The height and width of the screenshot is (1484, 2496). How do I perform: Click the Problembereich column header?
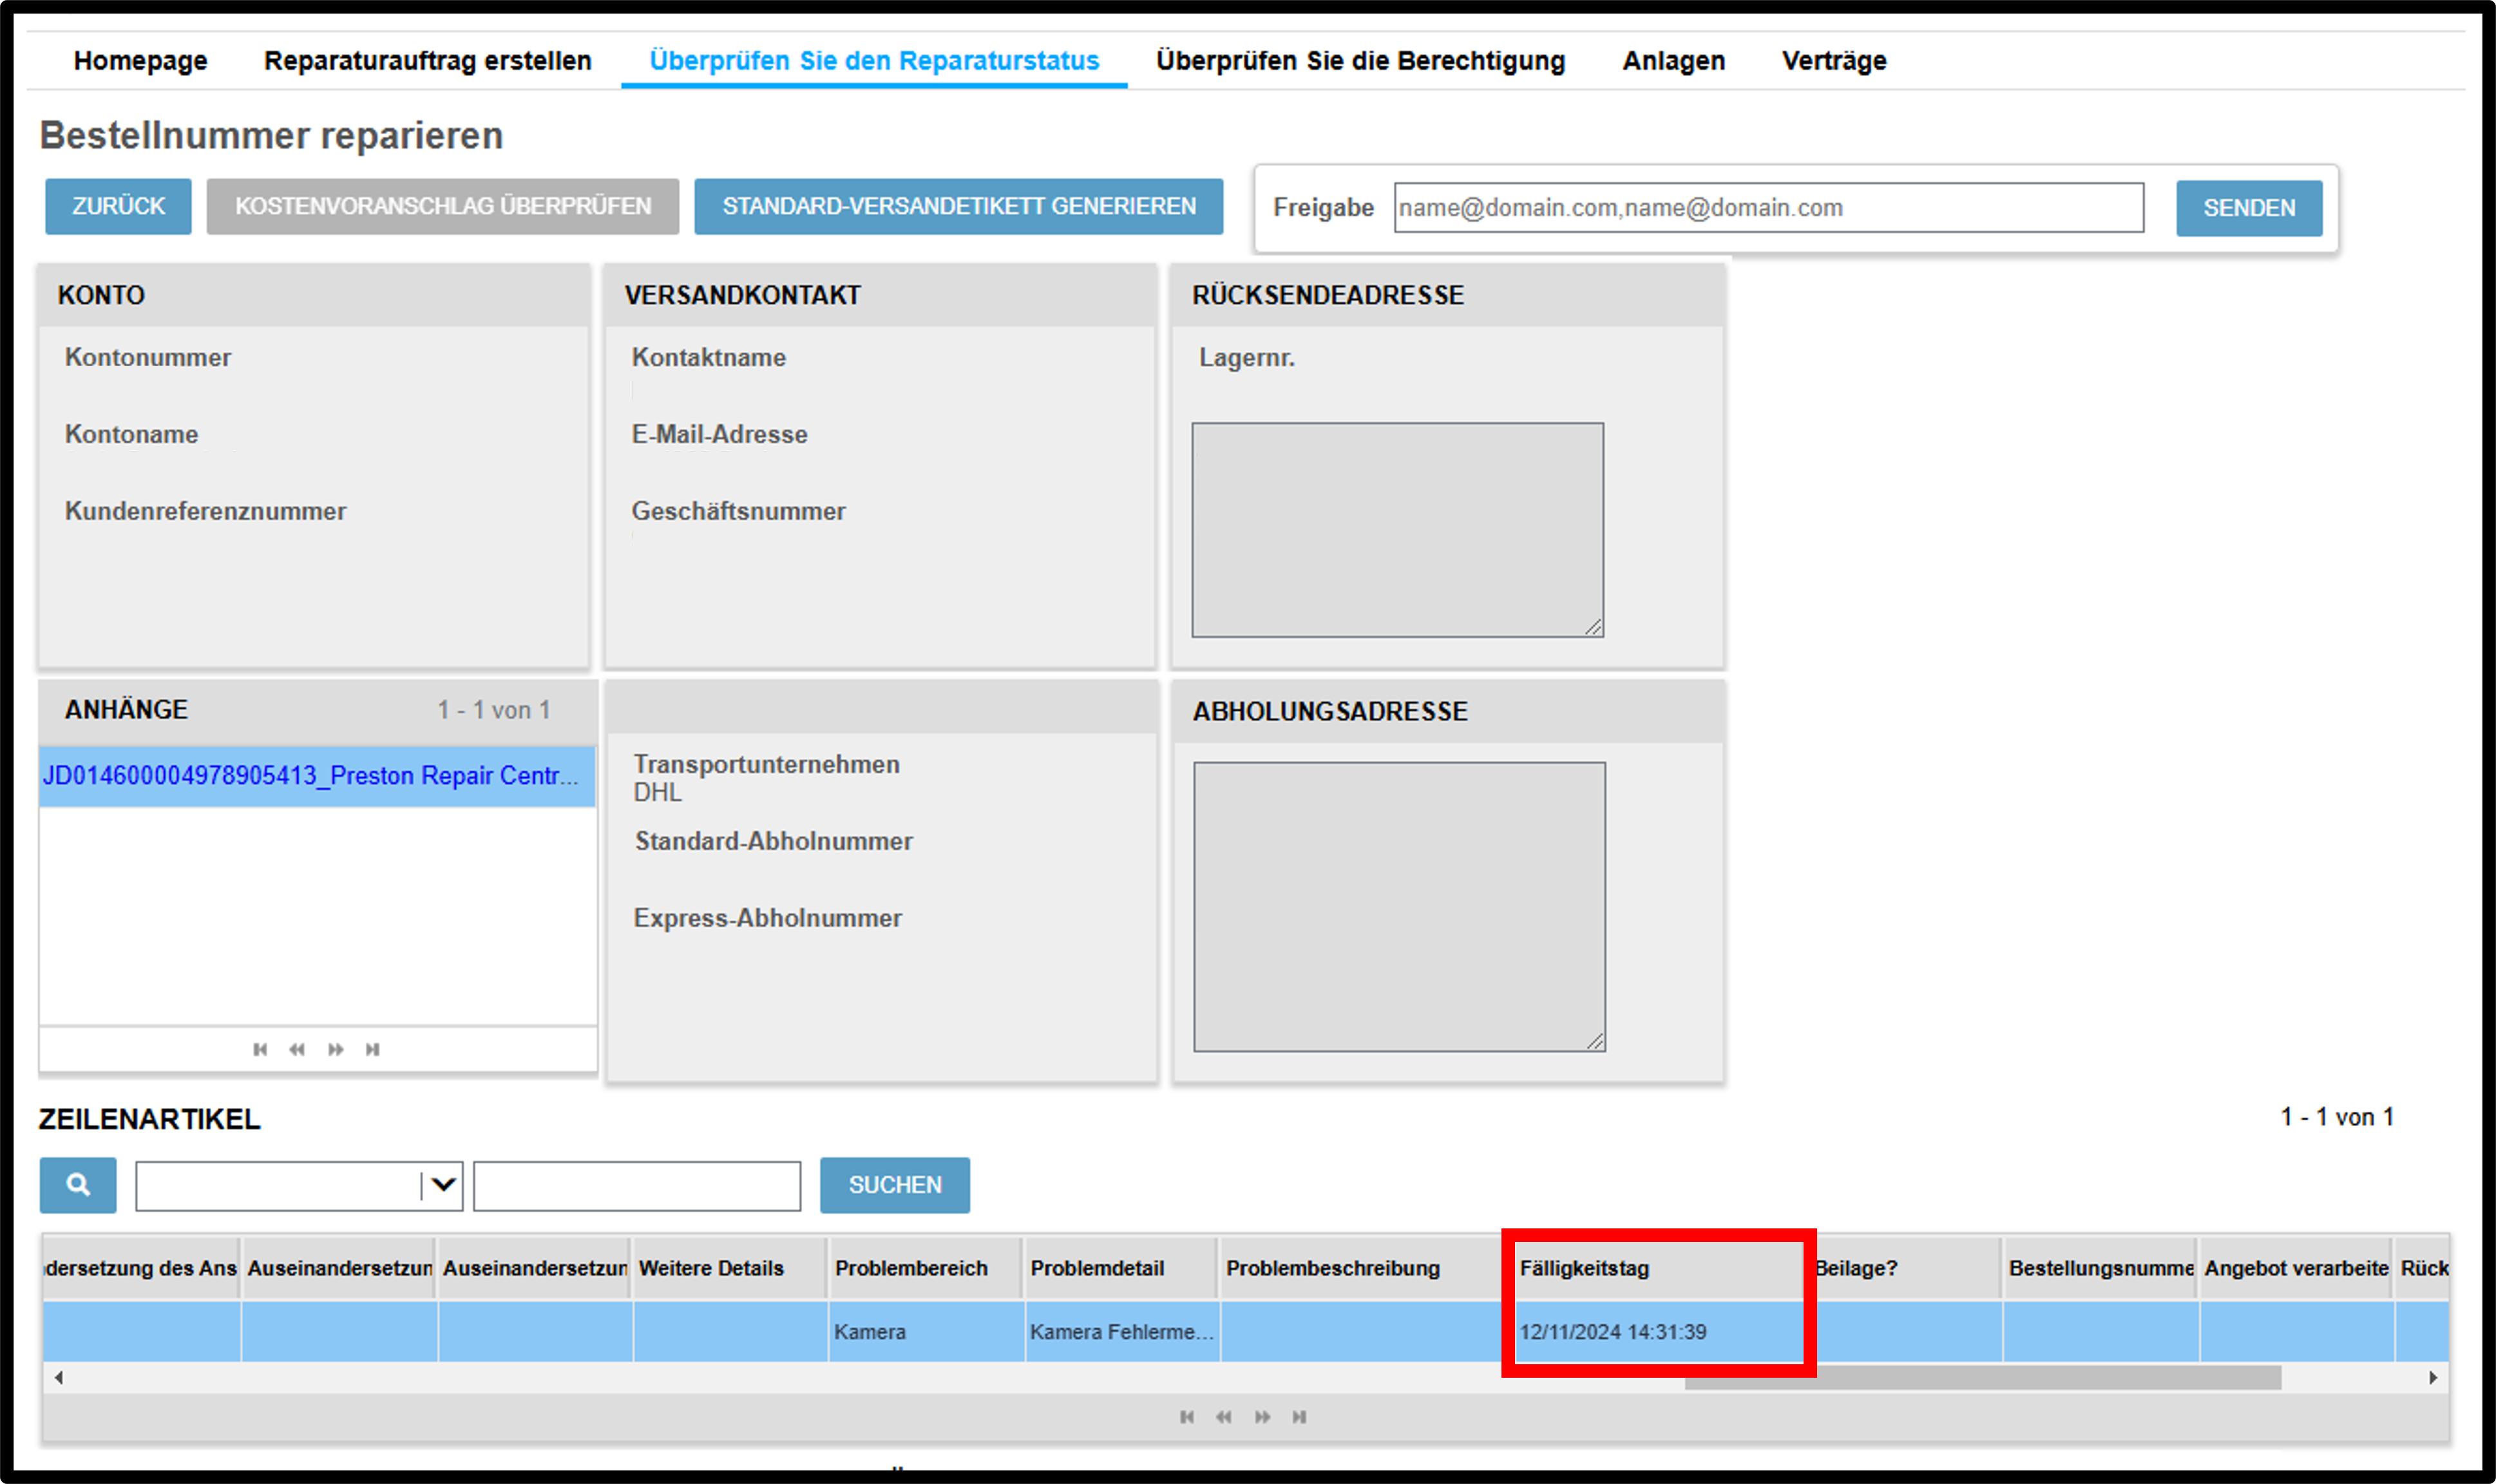926,1268
